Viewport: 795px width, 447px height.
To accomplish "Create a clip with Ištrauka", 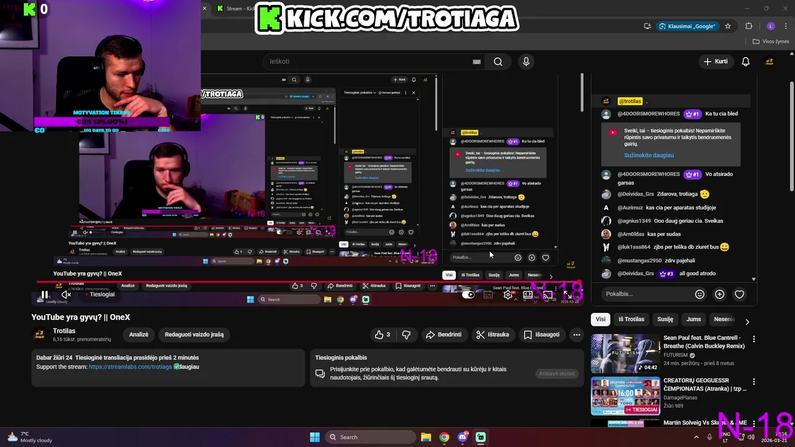I will tap(493, 335).
